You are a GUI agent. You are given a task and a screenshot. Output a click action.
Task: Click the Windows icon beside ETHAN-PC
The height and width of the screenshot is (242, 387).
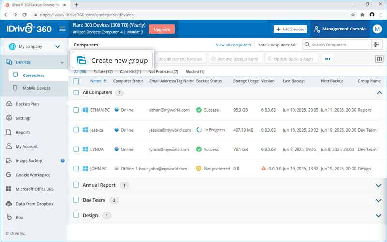[x=85, y=110]
